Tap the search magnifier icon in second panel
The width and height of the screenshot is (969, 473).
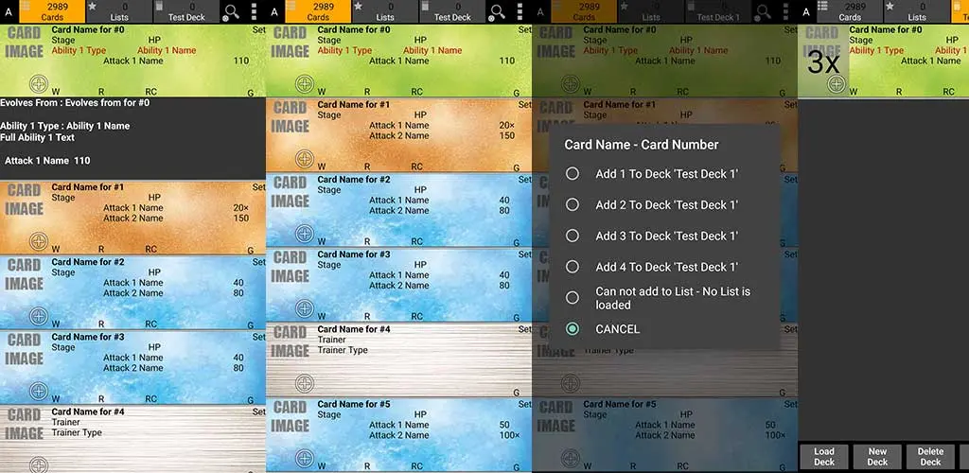point(496,11)
